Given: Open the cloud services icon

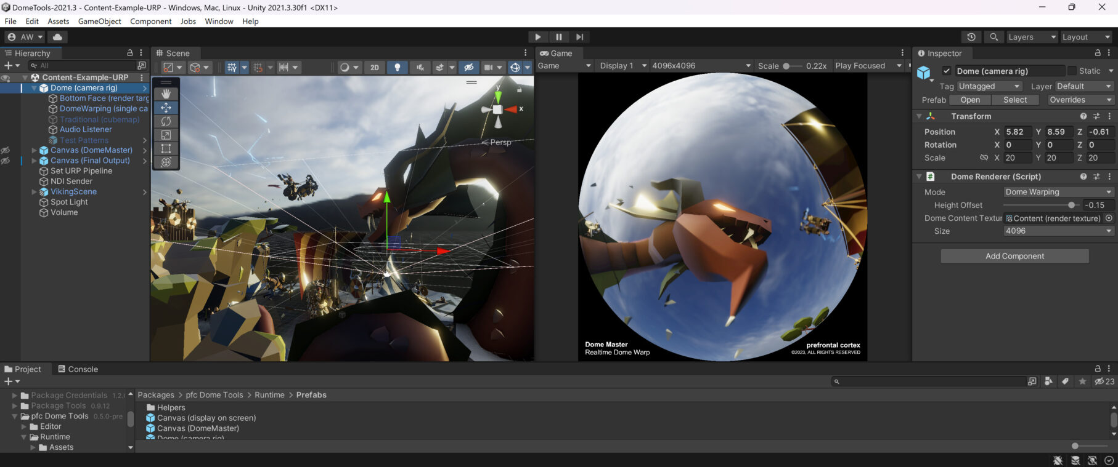Looking at the screenshot, I should (57, 37).
